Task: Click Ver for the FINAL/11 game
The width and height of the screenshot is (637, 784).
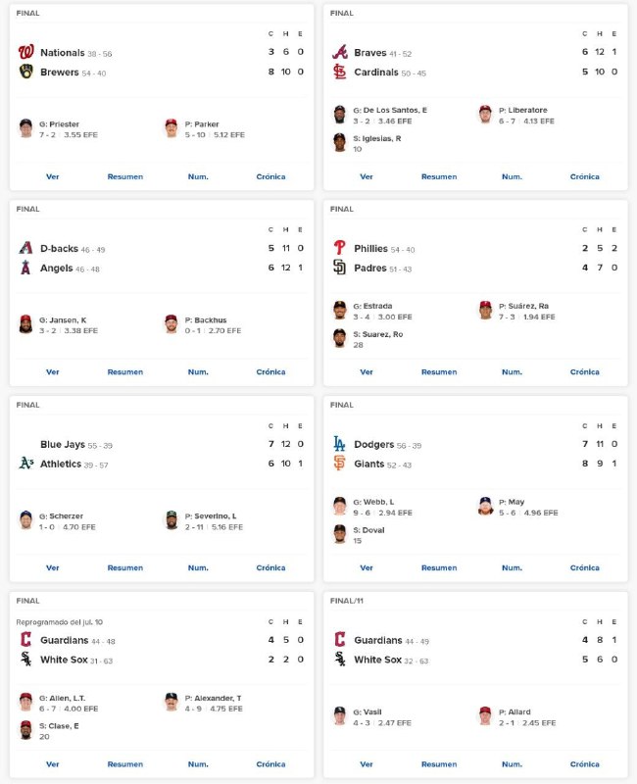Action: click(367, 764)
